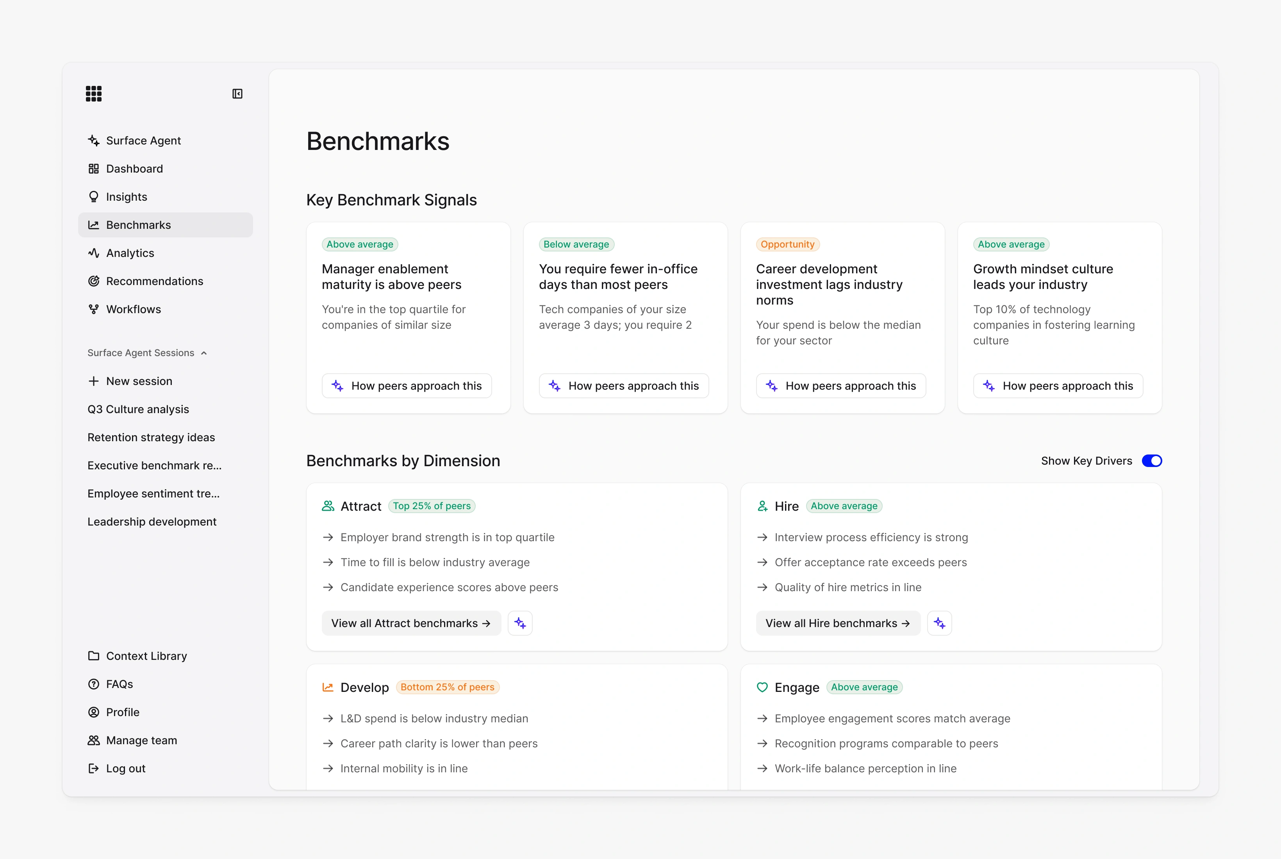This screenshot has height=859, width=1281.
Task: Click the Recommendations target icon
Action: click(94, 281)
